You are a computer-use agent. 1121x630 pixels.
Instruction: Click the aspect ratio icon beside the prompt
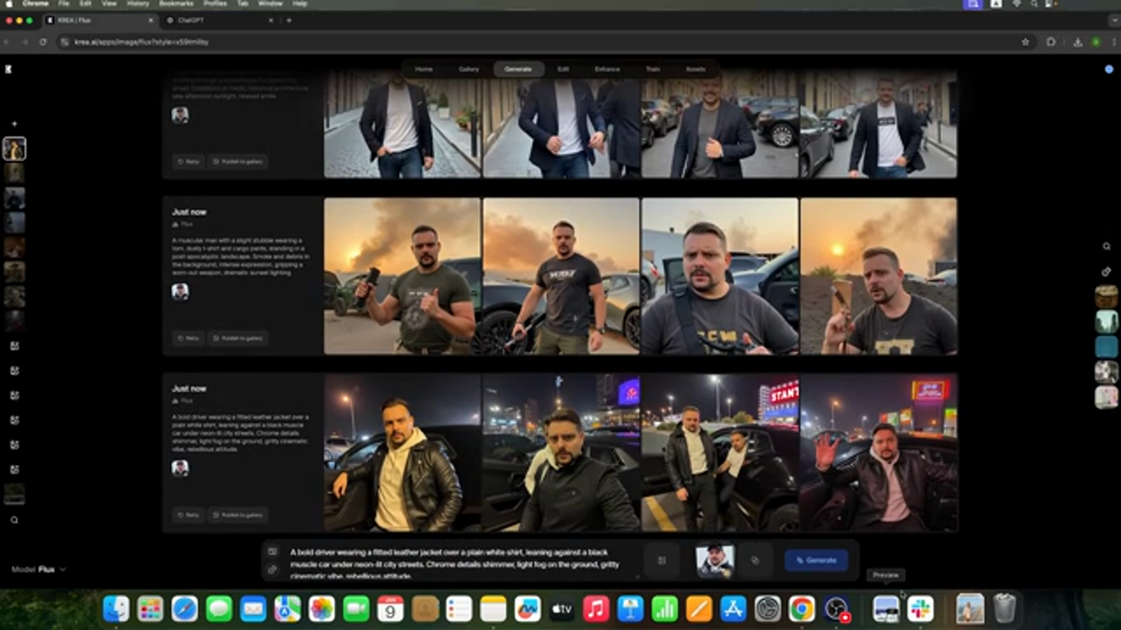coord(272,552)
